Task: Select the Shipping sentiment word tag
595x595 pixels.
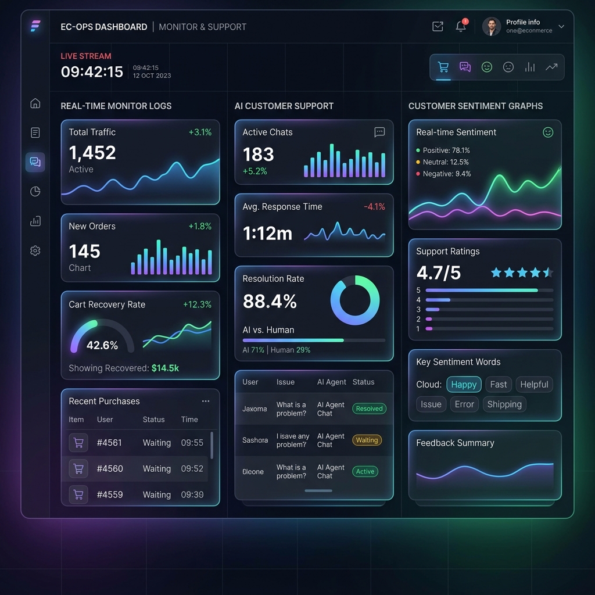Action: coord(504,404)
